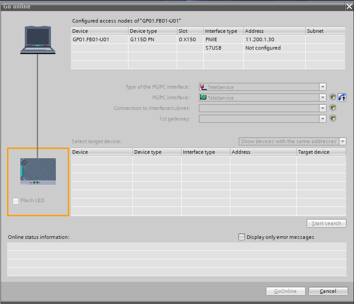Click the shield icon beside PG/PC interface
The width and height of the screenshot is (354, 304).
[x=333, y=97]
